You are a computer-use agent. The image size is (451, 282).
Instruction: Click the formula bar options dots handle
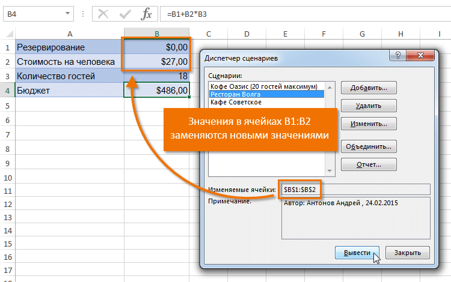83,14
